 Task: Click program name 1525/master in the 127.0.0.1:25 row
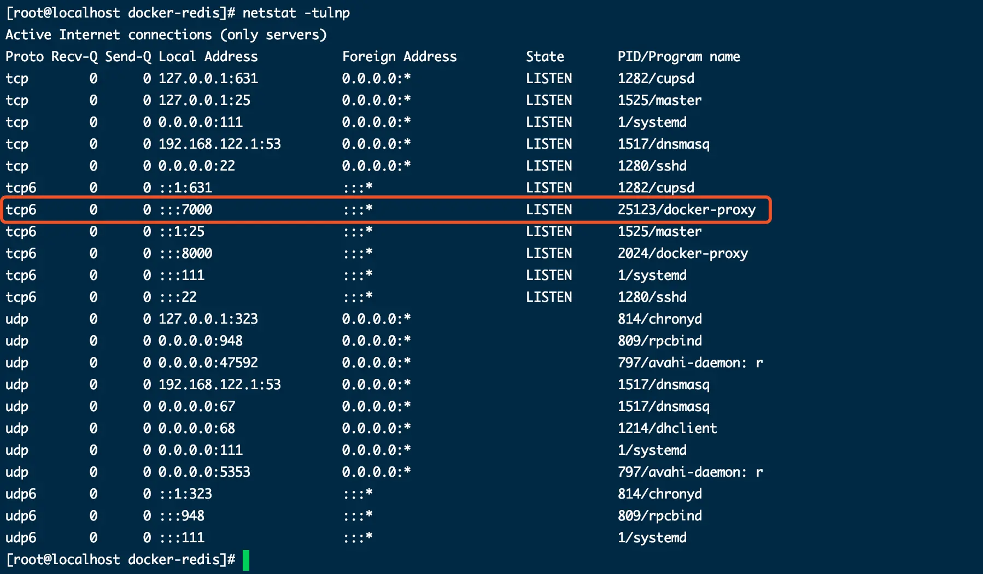pos(660,101)
